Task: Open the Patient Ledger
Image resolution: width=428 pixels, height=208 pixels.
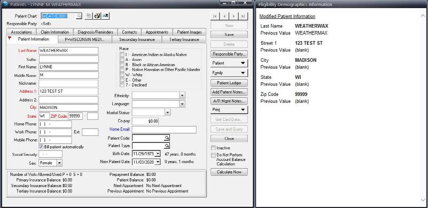Action: point(229,83)
